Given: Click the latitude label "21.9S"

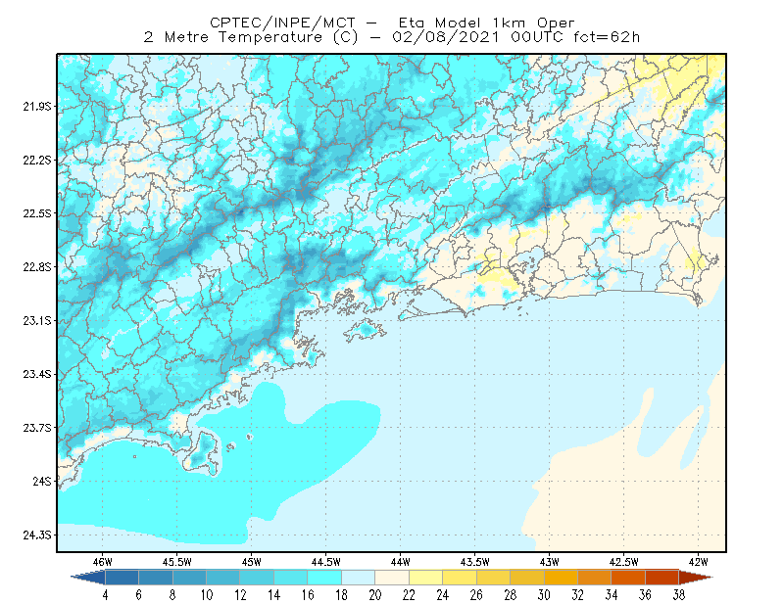Looking at the screenshot, I should coord(37,107).
